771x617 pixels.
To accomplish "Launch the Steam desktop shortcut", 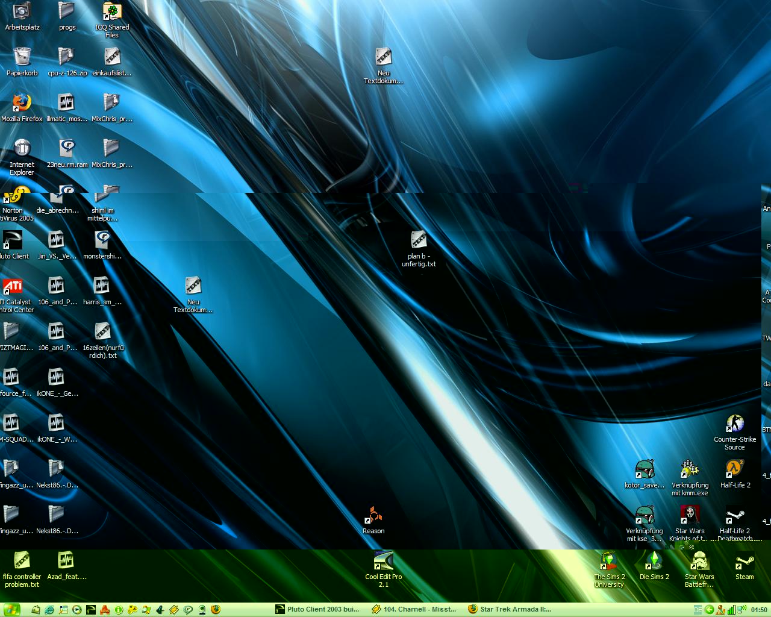I will coord(744,562).
